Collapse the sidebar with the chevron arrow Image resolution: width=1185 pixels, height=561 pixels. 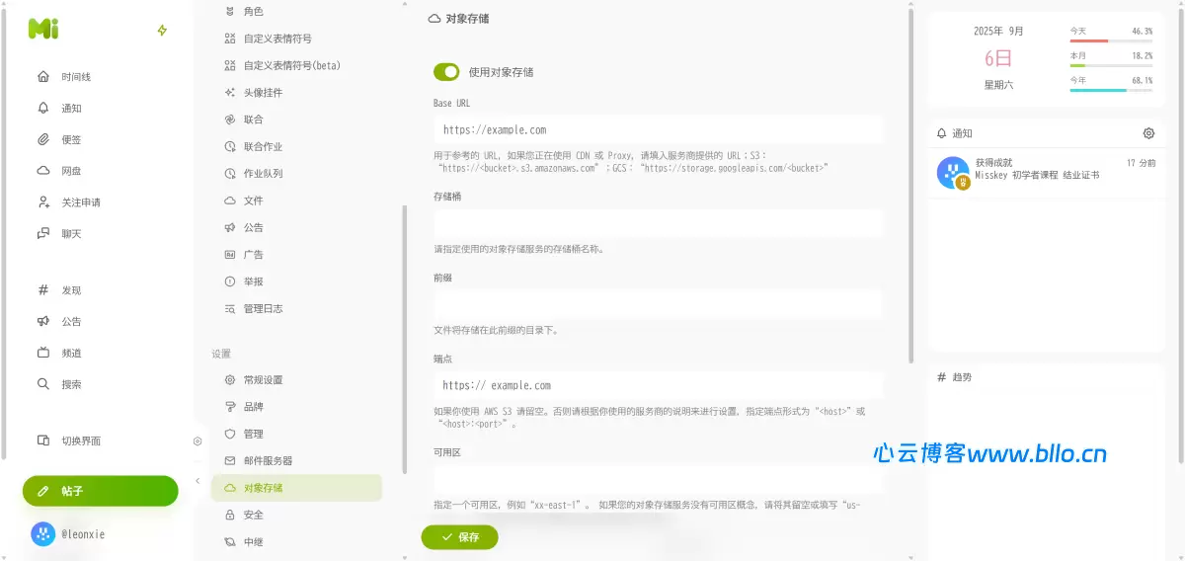[x=197, y=481]
